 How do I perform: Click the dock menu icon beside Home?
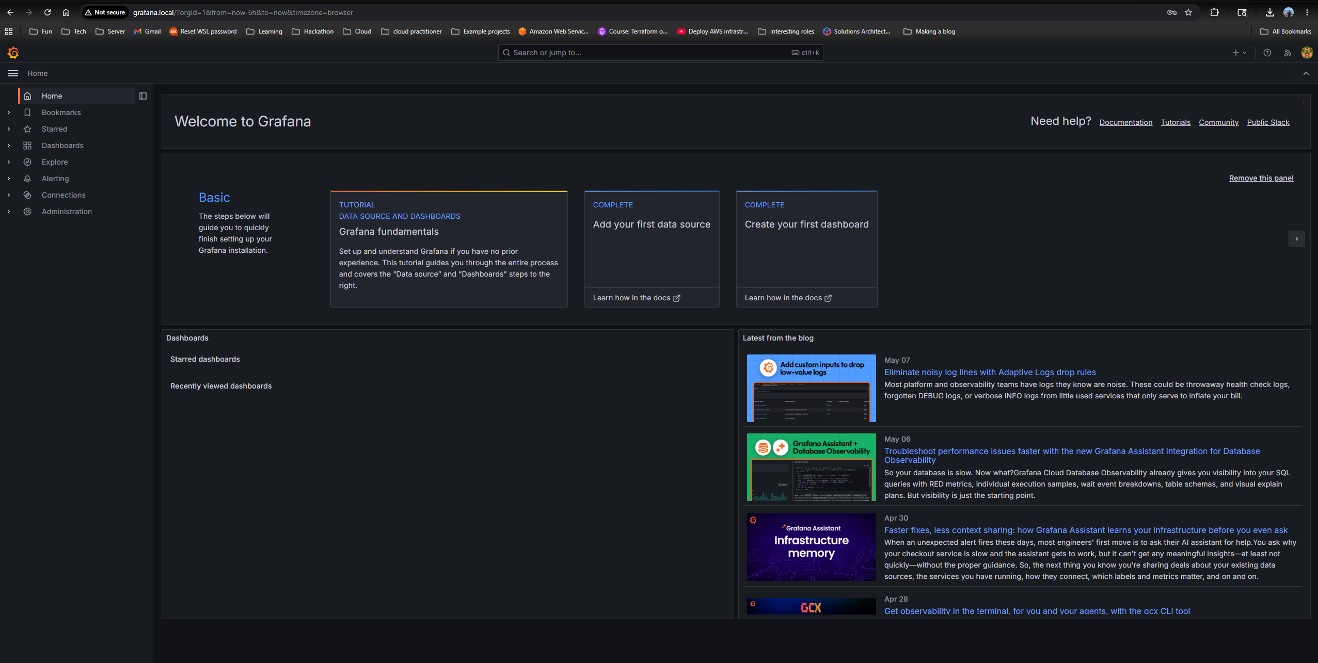143,96
